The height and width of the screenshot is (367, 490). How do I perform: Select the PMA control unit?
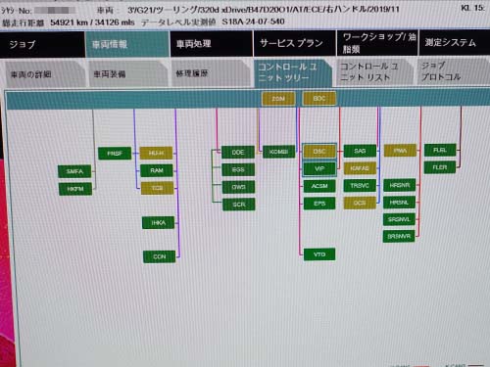[x=400, y=151]
